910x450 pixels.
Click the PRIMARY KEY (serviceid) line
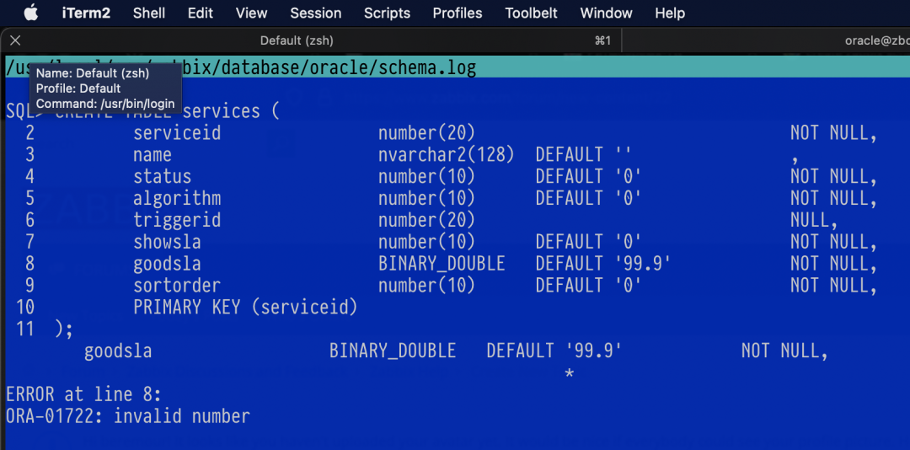245,308
